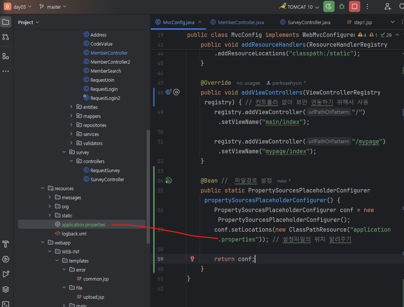Viewport: 404px width, 307px height.
Task: Click the Spring bean gutter icon line 54
Action: point(169,180)
